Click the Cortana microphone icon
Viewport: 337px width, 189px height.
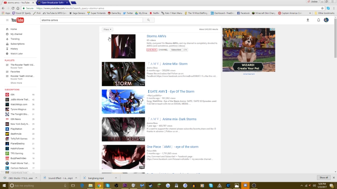pos(65,186)
